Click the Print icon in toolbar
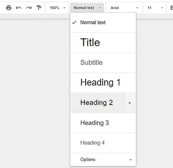 tap(8, 8)
